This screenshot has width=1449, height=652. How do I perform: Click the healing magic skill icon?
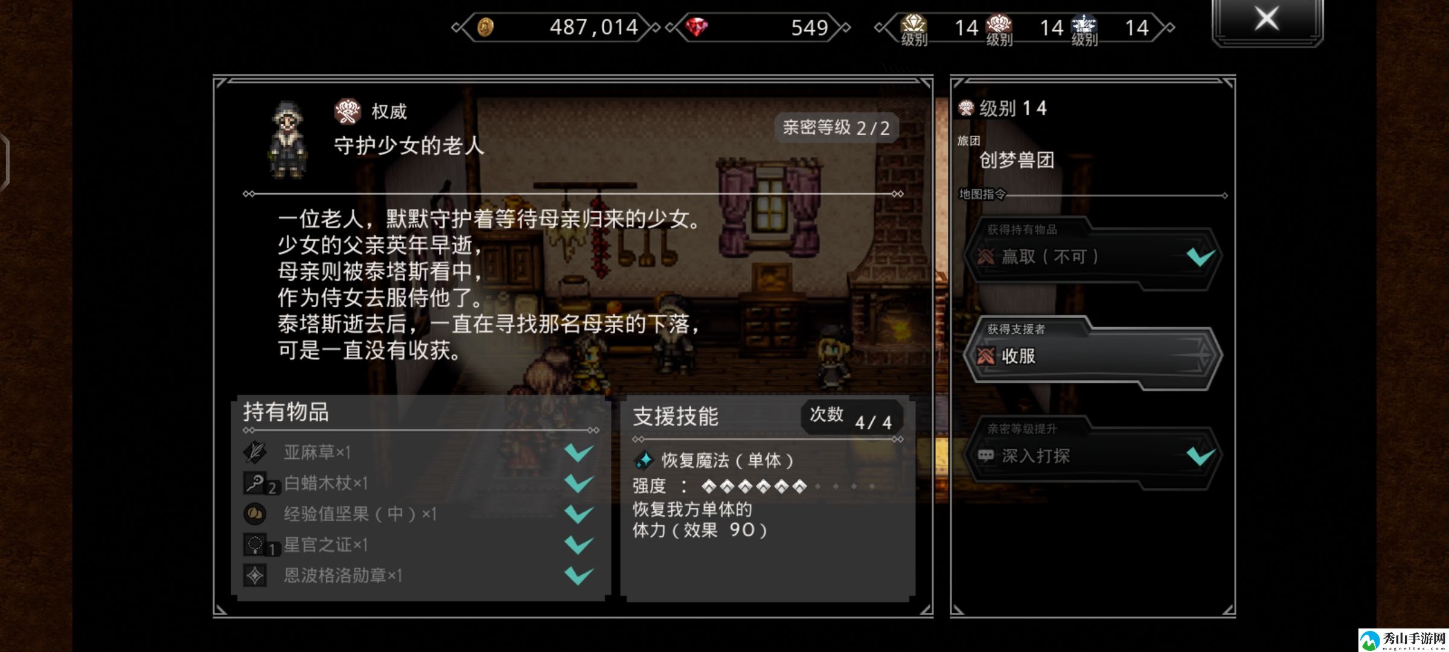pos(644,461)
